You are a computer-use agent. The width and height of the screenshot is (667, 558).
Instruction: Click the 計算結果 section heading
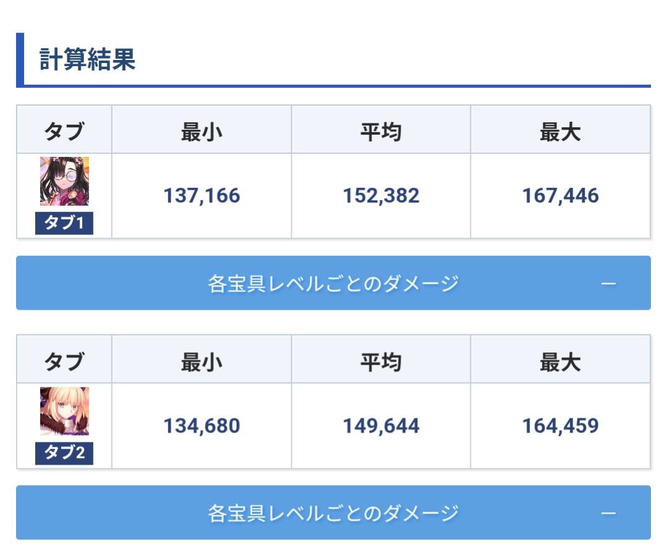click(87, 59)
